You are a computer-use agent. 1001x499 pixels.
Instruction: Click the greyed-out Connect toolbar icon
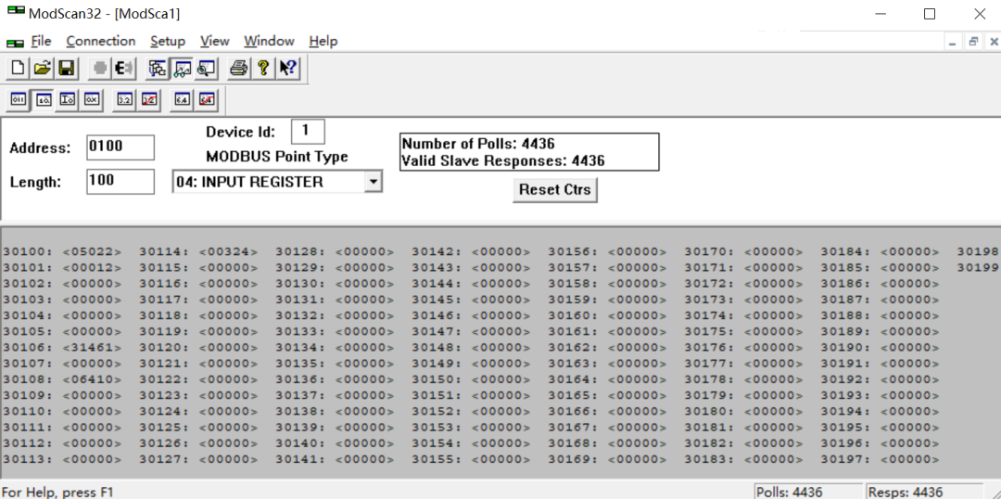tap(100, 68)
